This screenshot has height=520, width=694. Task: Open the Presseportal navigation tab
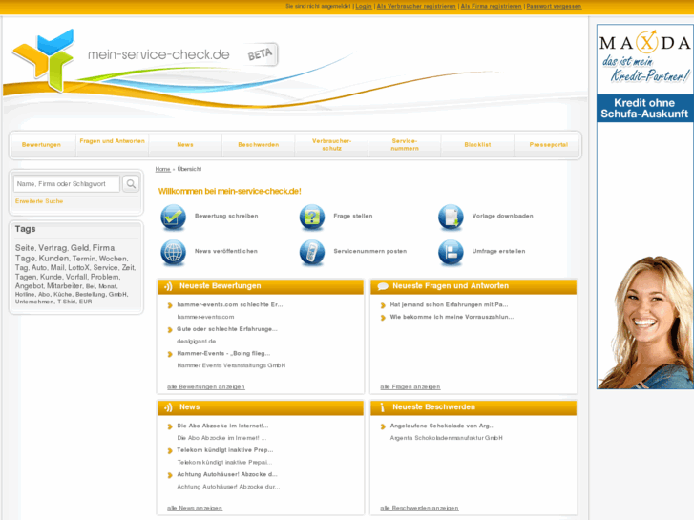click(548, 145)
